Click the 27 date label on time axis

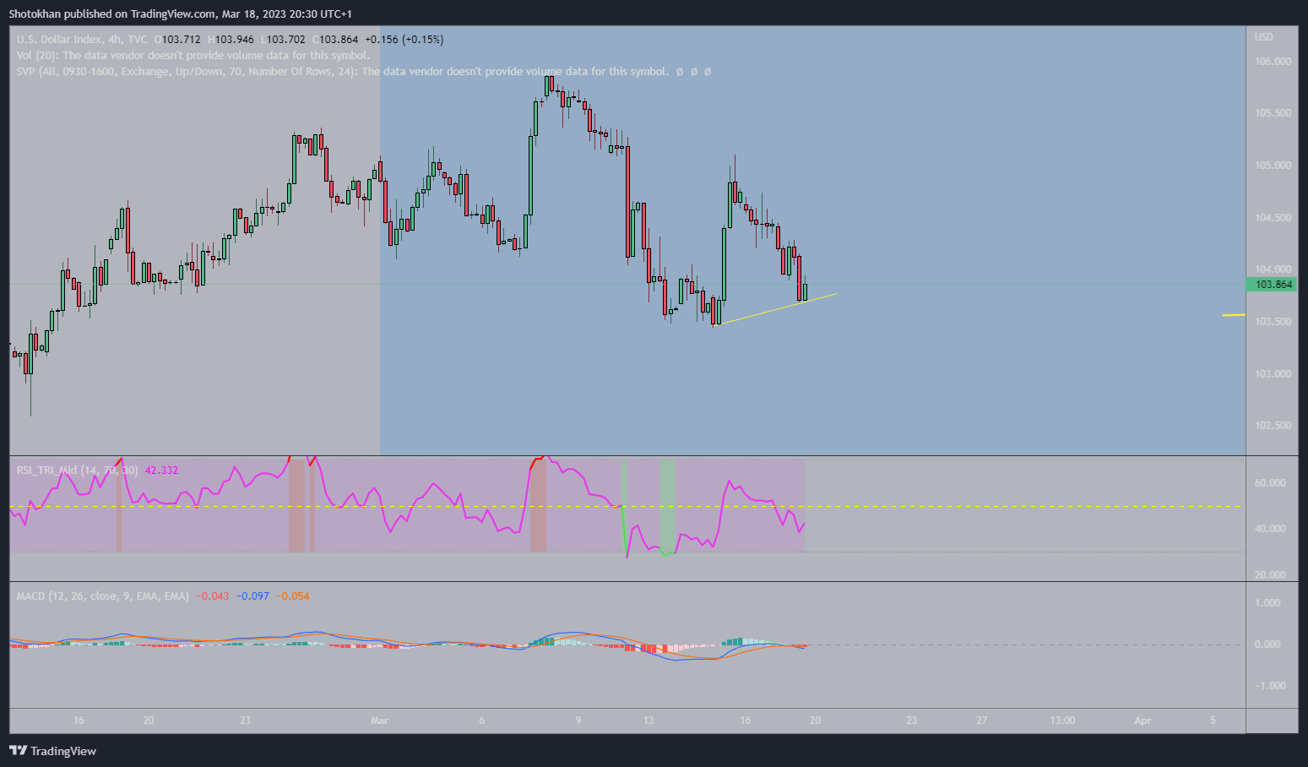pyautogui.click(x=981, y=721)
